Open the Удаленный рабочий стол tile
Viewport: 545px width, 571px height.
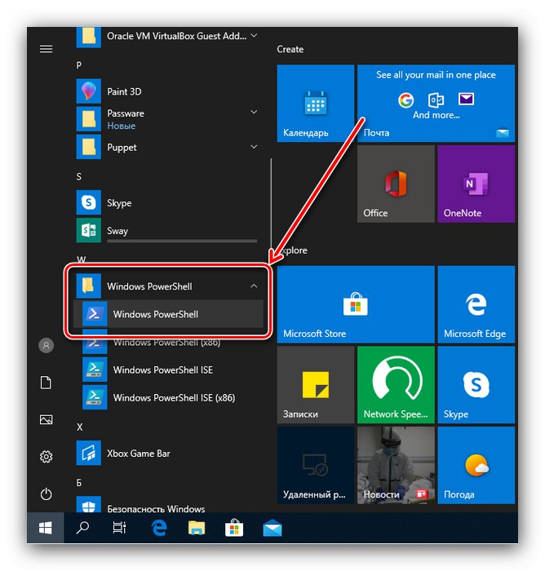tap(316, 466)
